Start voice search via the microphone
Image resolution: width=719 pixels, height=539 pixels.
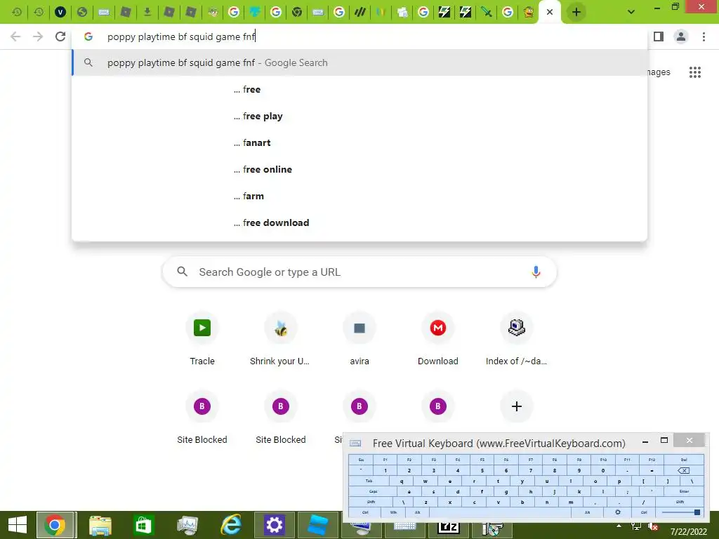[536, 272]
